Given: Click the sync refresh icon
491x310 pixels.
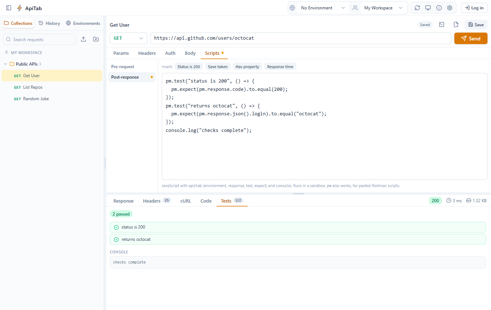Looking at the screenshot, I should (417, 8).
